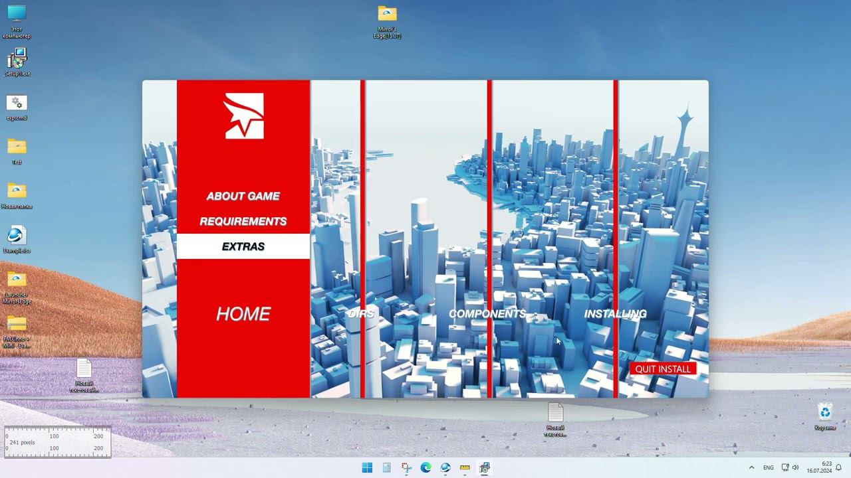This screenshot has height=478, width=851.
Task: Open the clock and date 16.07.2024
Action: [x=819, y=467]
